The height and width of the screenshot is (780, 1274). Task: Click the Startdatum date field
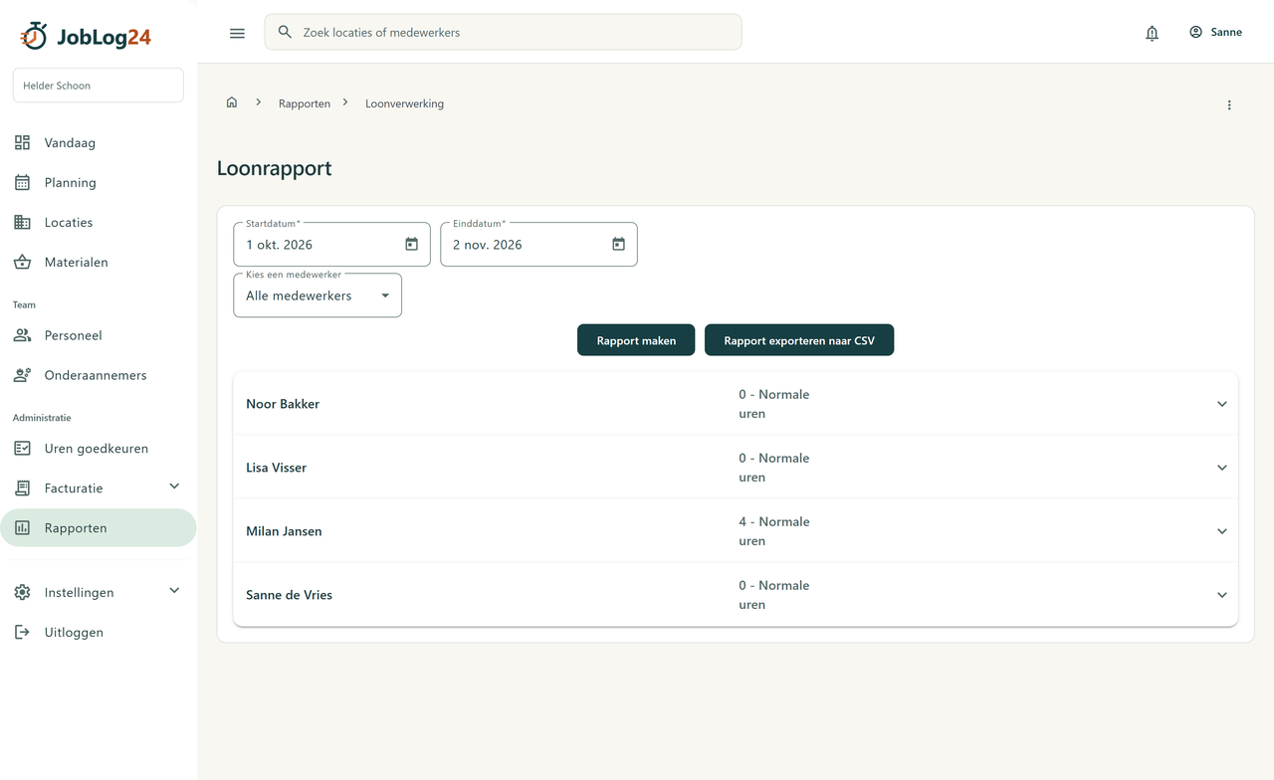(331, 244)
